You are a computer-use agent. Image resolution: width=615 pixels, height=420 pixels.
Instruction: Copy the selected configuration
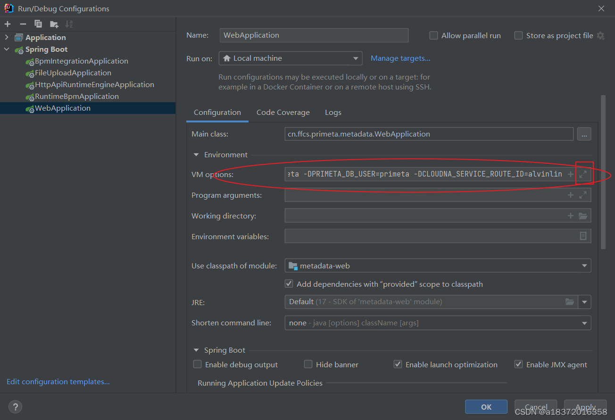(38, 24)
